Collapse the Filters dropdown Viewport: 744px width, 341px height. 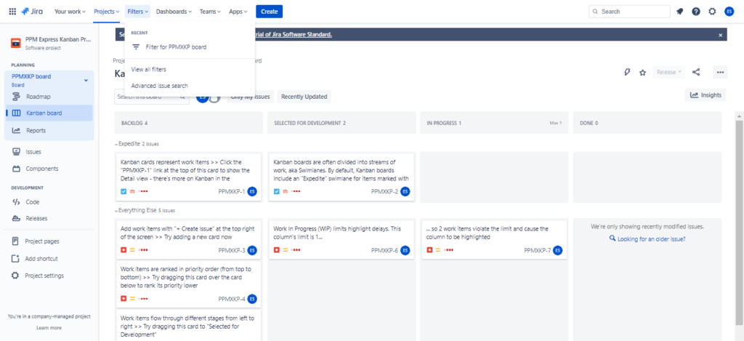(x=138, y=12)
